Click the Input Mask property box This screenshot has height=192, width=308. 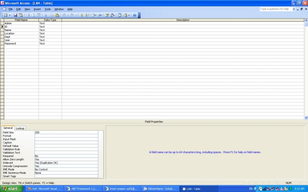coord(66,139)
